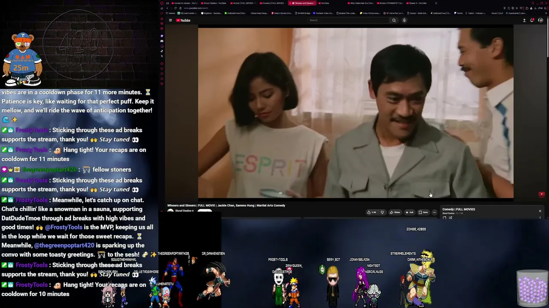Open YouTube create/upload button

click(524, 20)
